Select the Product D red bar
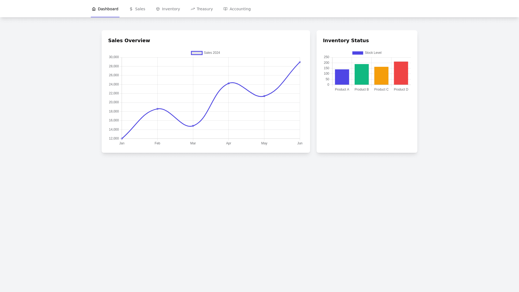 401,73
